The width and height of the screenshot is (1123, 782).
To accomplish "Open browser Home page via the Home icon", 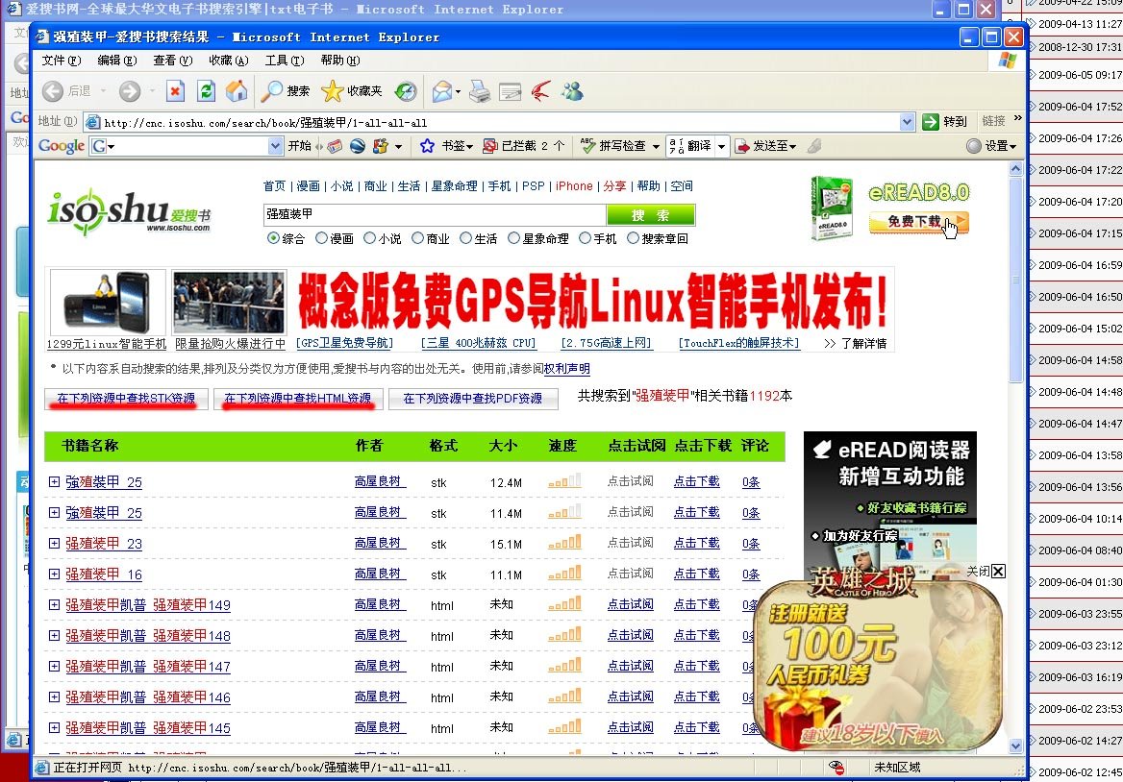I will pos(237,91).
